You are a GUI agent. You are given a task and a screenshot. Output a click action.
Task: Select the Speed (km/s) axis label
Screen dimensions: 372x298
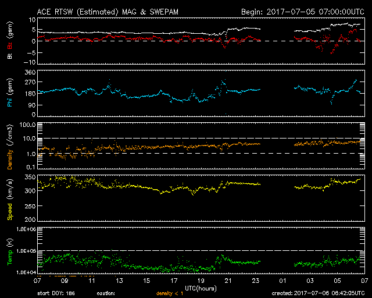click(x=10, y=200)
